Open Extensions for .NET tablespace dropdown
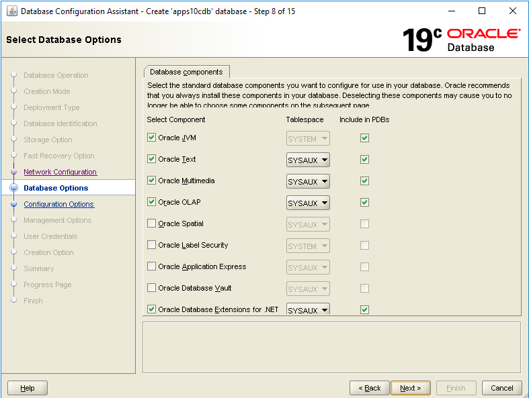Screen dimensions: 529x398 (x=308, y=309)
